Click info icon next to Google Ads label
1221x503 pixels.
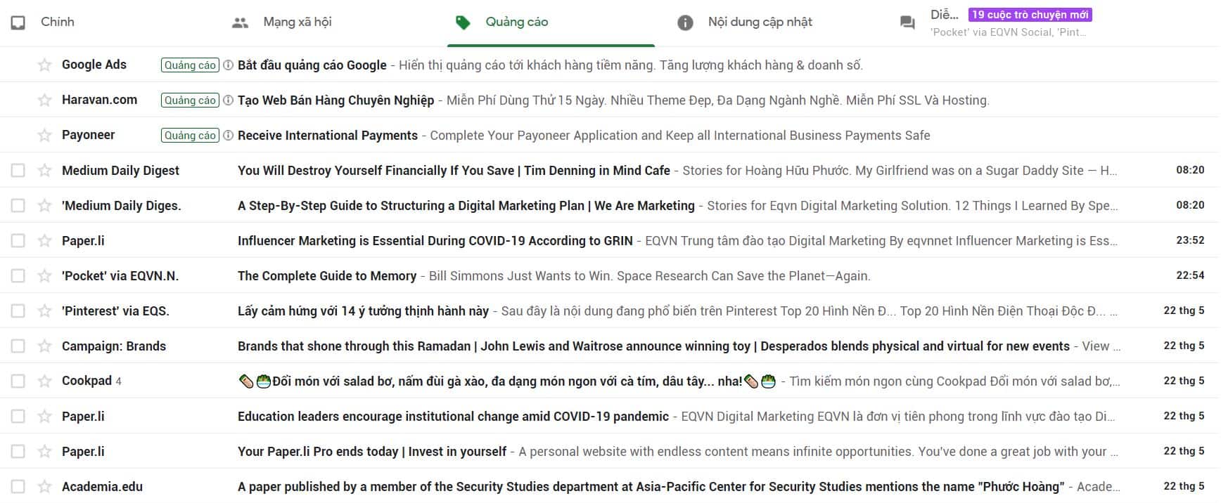click(x=228, y=65)
